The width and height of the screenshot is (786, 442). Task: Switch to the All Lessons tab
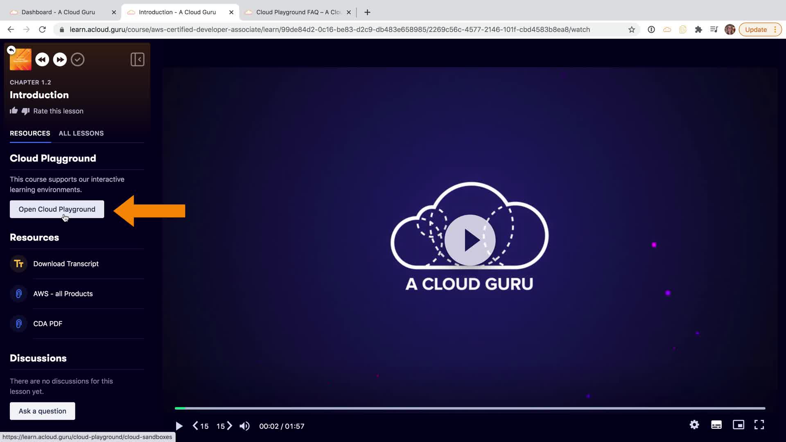coord(81,133)
